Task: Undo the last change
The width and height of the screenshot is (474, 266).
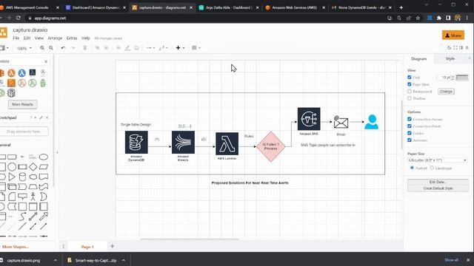Action: [63, 48]
